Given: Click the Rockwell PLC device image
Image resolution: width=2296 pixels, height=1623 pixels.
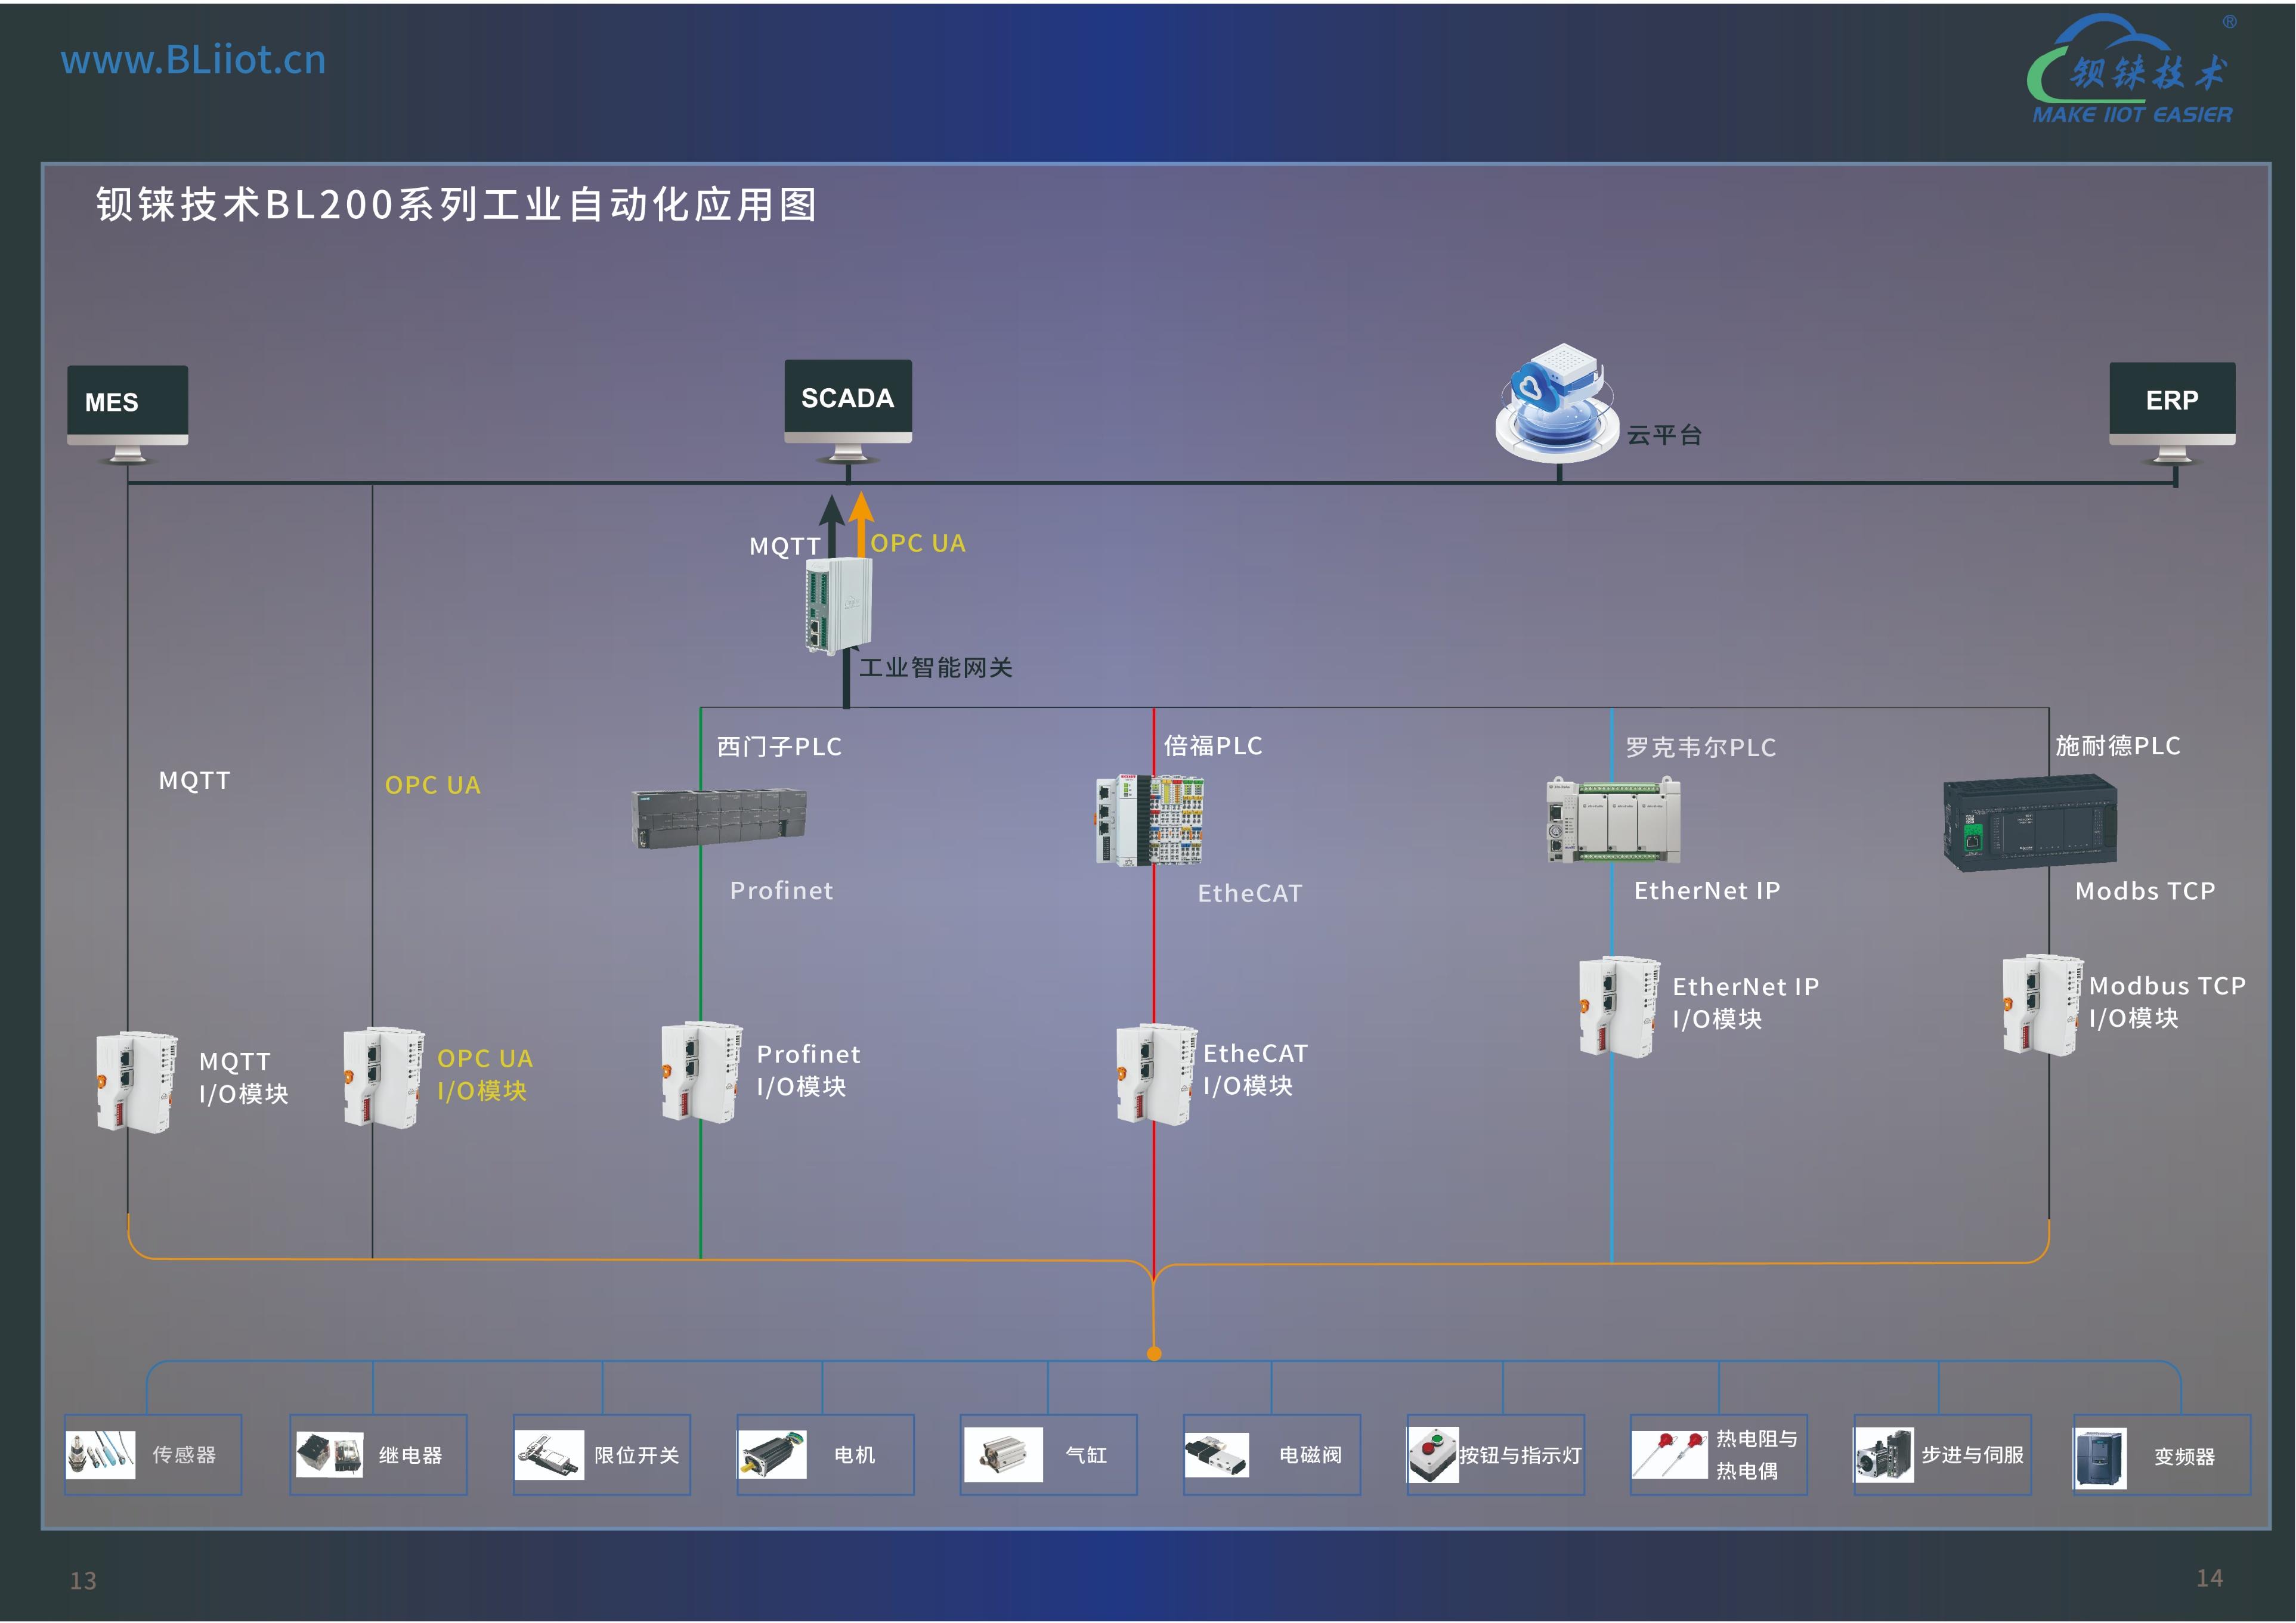Looking at the screenshot, I should pyautogui.click(x=1614, y=820).
